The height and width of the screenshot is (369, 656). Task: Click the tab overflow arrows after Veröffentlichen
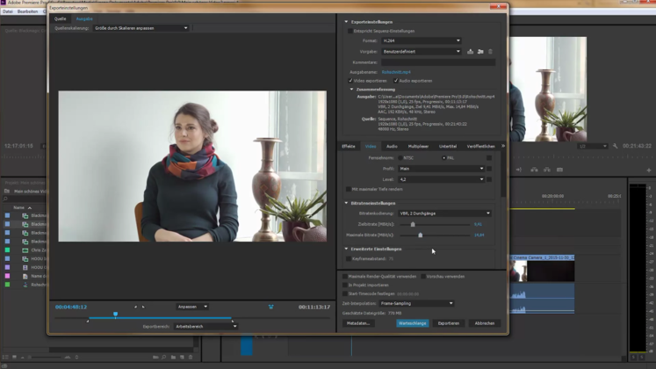pyautogui.click(x=503, y=146)
